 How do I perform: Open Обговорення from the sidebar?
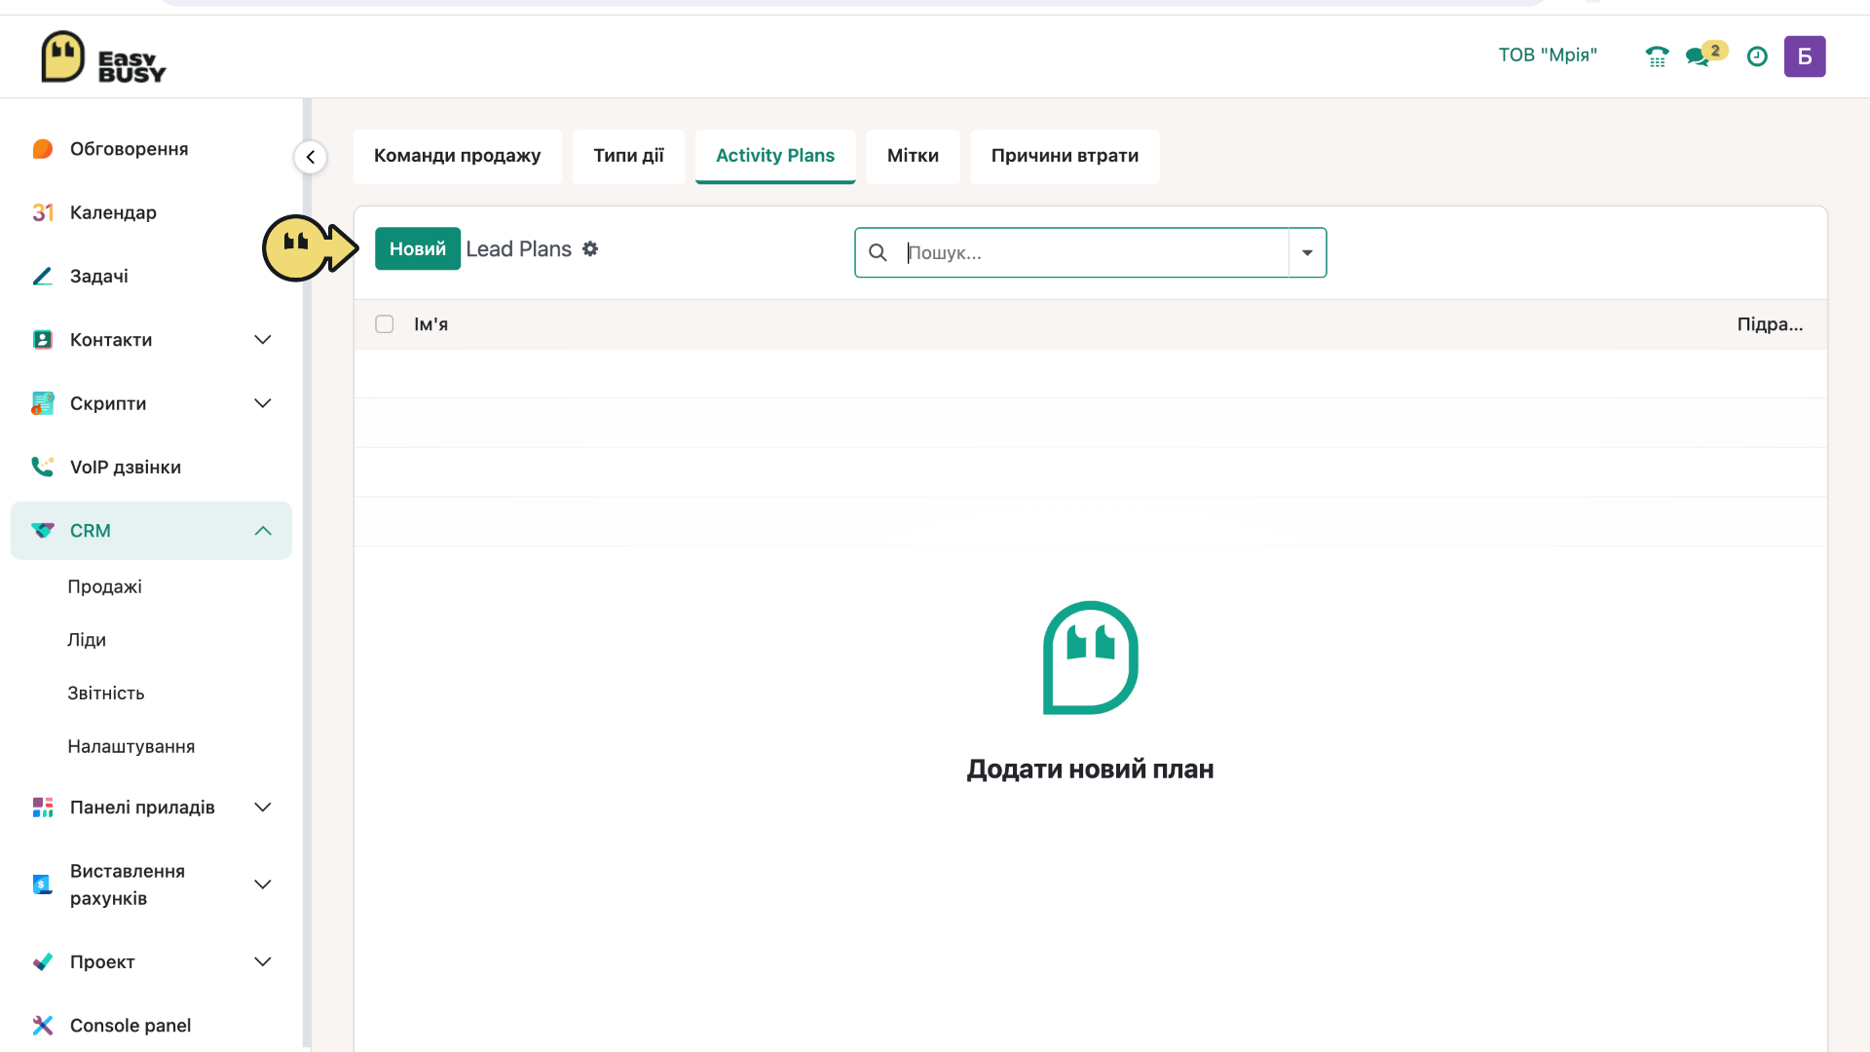click(130, 149)
